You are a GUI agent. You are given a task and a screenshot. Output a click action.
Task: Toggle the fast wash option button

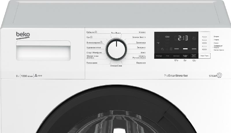(x=185, y=55)
